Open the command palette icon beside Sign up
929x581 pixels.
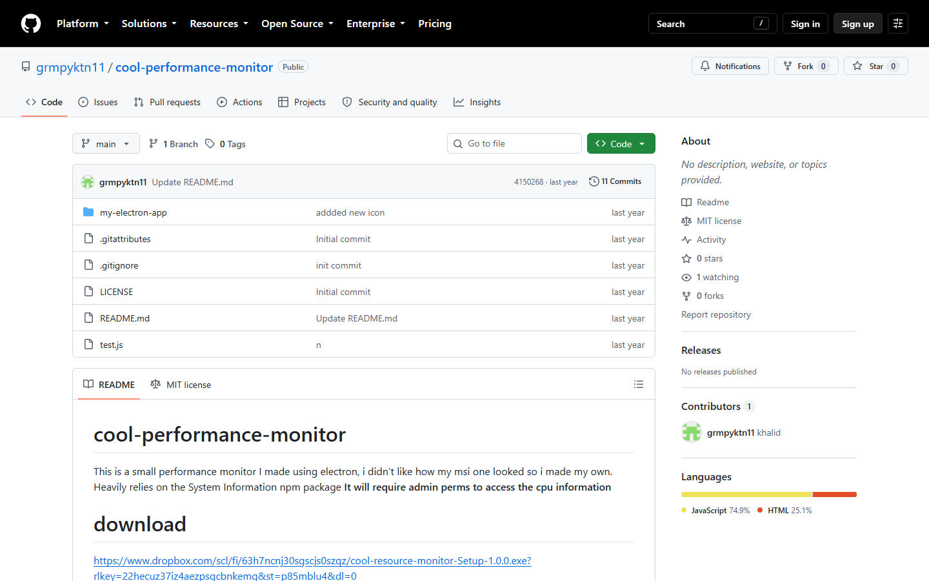point(898,23)
